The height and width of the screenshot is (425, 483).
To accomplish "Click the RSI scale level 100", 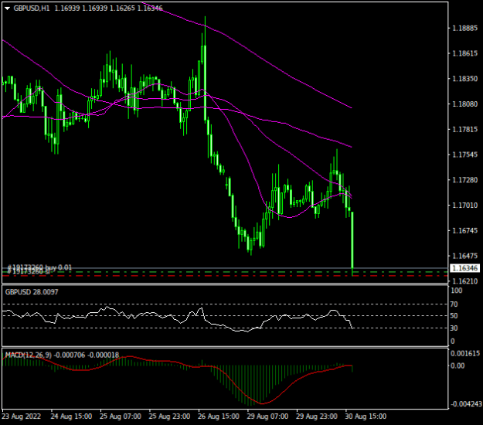I will point(456,291).
